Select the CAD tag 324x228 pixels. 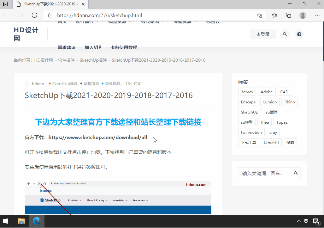284,92
